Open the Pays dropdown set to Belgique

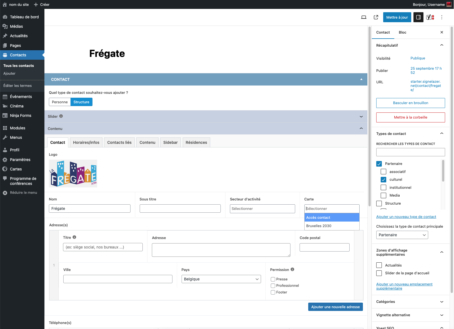coord(221,279)
